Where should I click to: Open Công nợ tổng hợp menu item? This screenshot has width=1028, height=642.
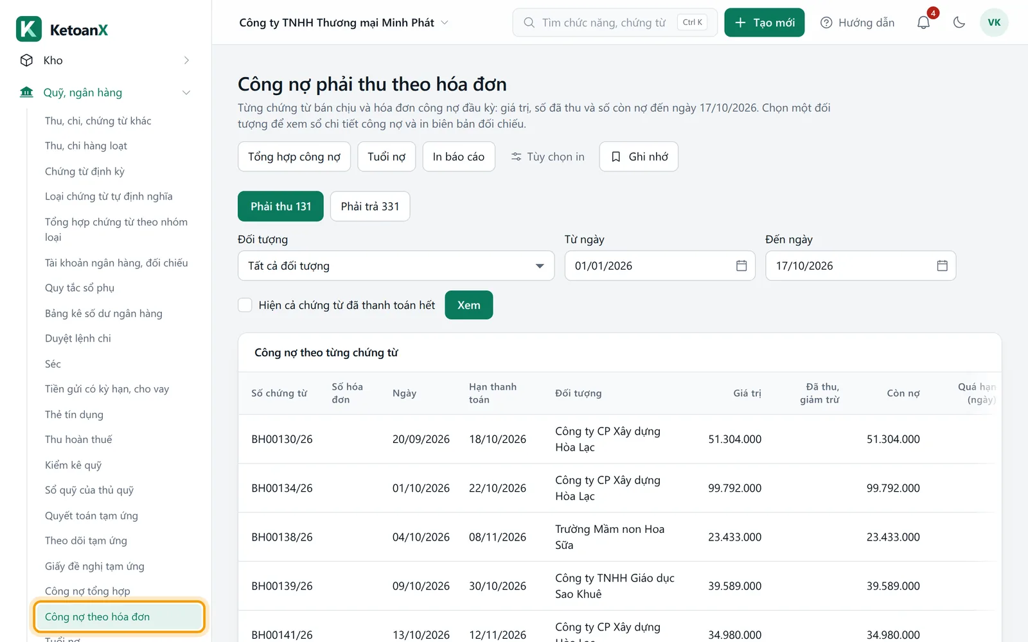pos(87,591)
